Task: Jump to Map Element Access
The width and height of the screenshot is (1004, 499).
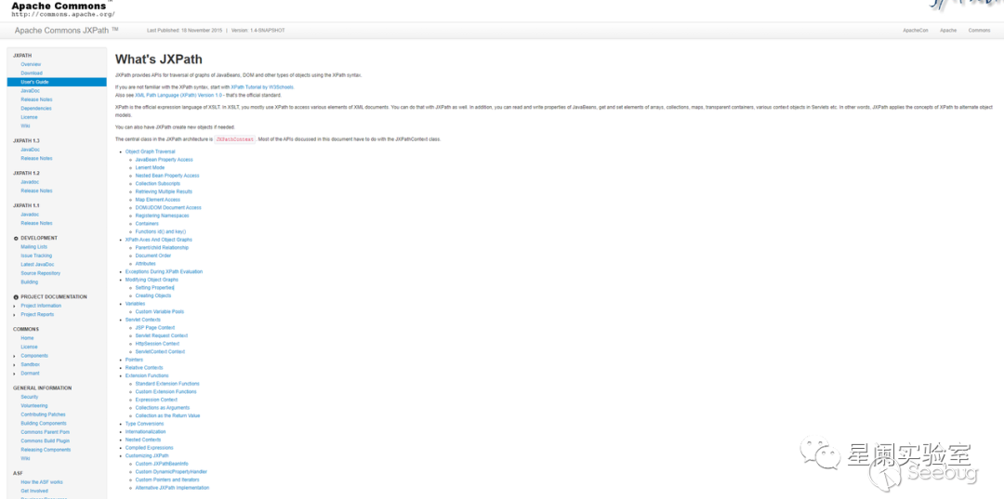Action: click(x=157, y=200)
